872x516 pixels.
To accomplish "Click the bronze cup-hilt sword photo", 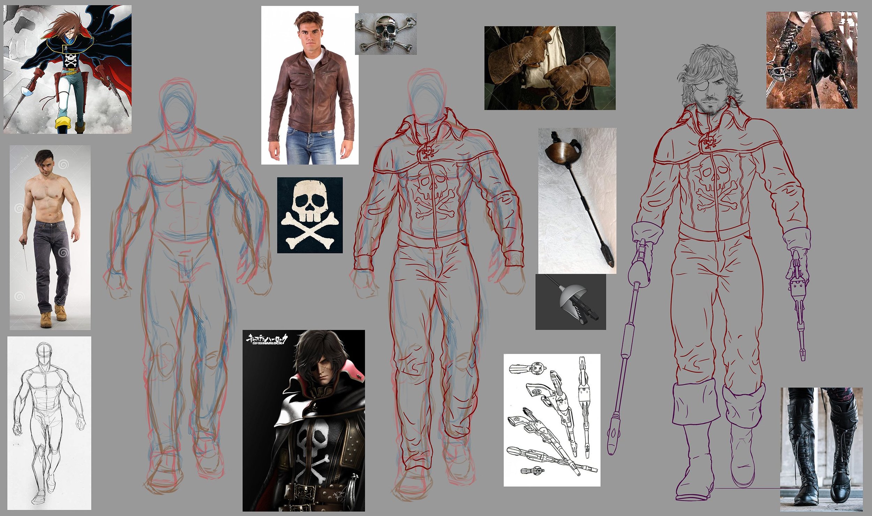I will (577, 200).
